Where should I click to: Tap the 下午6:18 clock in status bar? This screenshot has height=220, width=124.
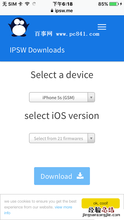pos(63,4)
